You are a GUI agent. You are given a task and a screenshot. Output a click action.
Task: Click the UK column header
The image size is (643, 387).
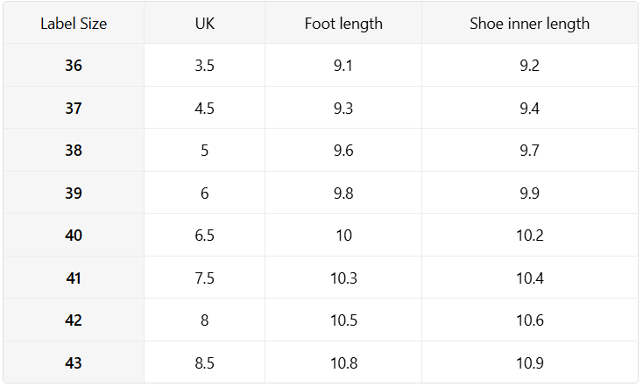[x=204, y=24]
